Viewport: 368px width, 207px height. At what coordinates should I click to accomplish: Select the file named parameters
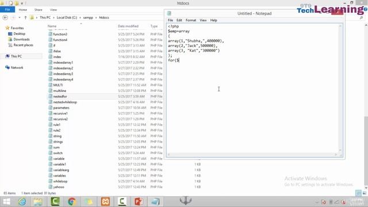[61, 108]
